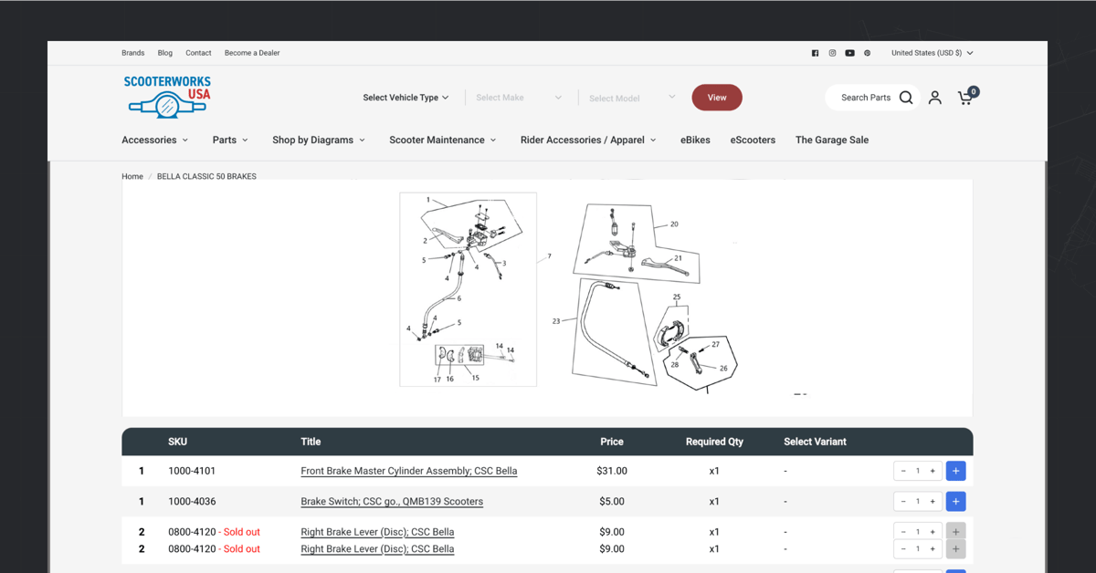Open first Right Brake Lever (Disc) link
The width and height of the screenshot is (1096, 573).
377,532
